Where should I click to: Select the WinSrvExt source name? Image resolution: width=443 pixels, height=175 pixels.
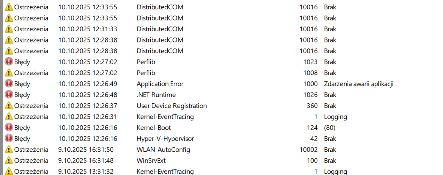[151, 161]
